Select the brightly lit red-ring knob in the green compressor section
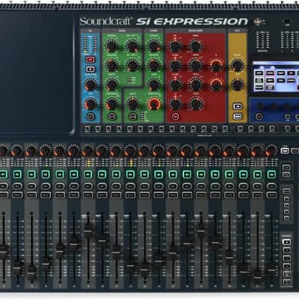Viewport: 299px width, 299px height. click(154, 104)
